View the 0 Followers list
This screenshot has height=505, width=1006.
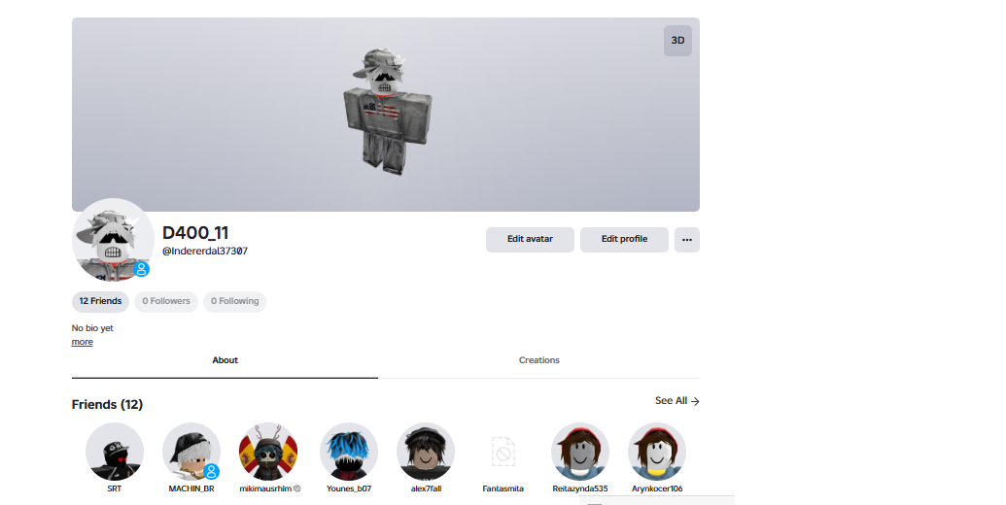(166, 301)
